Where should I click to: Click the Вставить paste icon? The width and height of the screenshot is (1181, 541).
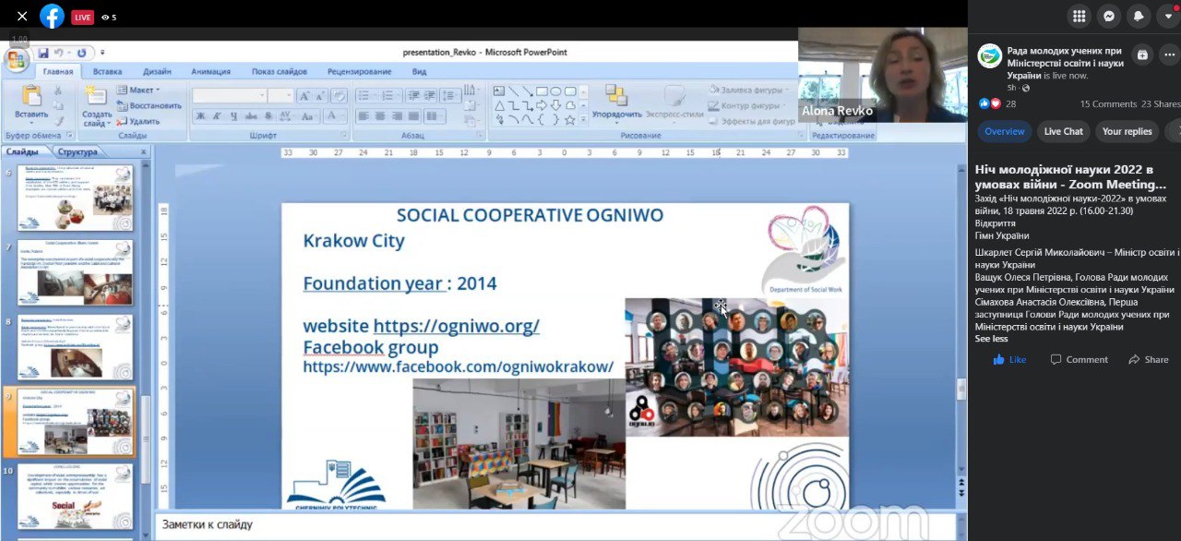pos(31,96)
